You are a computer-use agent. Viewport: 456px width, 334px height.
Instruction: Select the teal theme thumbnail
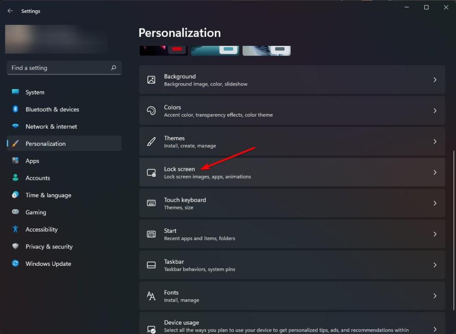pos(215,51)
